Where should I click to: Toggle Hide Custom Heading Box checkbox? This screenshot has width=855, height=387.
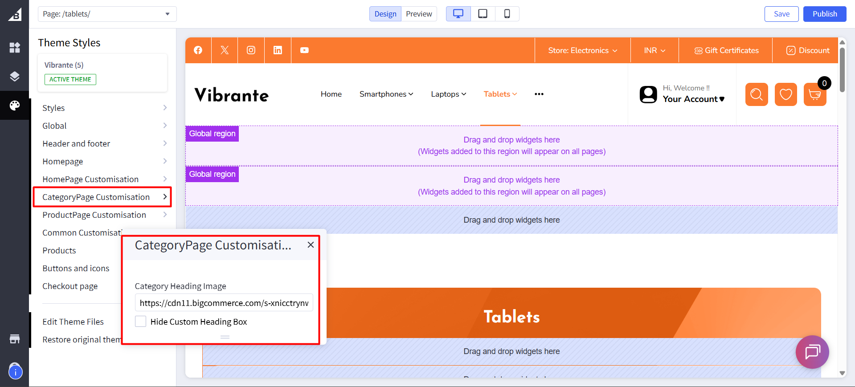pos(140,322)
